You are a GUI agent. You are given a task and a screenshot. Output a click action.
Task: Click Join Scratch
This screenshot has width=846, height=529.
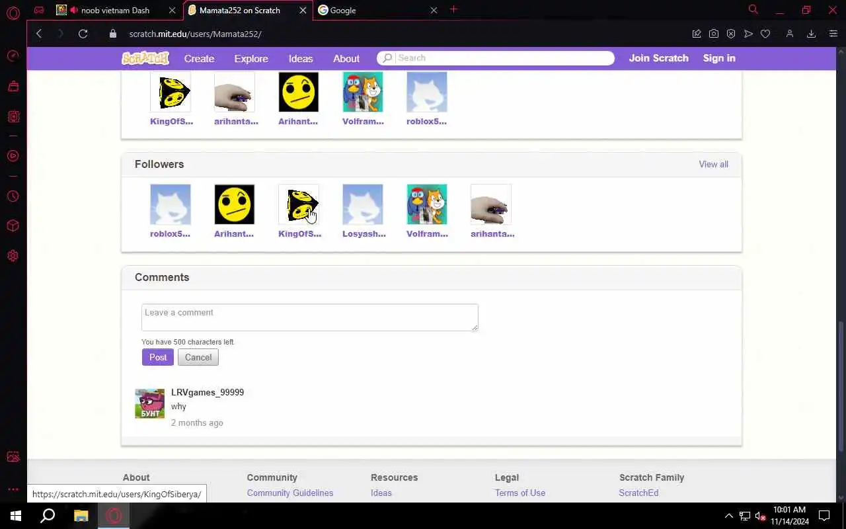click(658, 58)
